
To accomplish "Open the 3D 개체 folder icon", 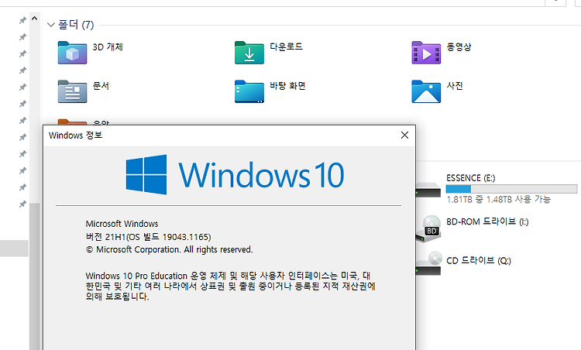I will pyautogui.click(x=72, y=53).
